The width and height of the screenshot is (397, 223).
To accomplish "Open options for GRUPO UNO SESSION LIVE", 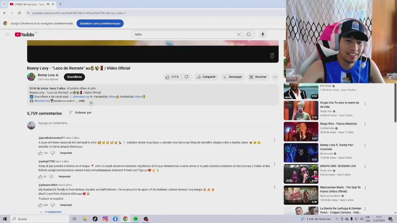I will 365,167.
